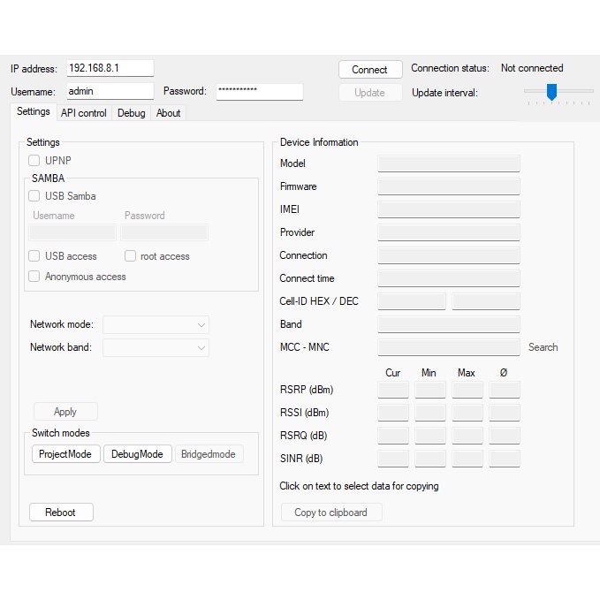Click the Connect button
The image size is (600, 600).
[x=369, y=70]
